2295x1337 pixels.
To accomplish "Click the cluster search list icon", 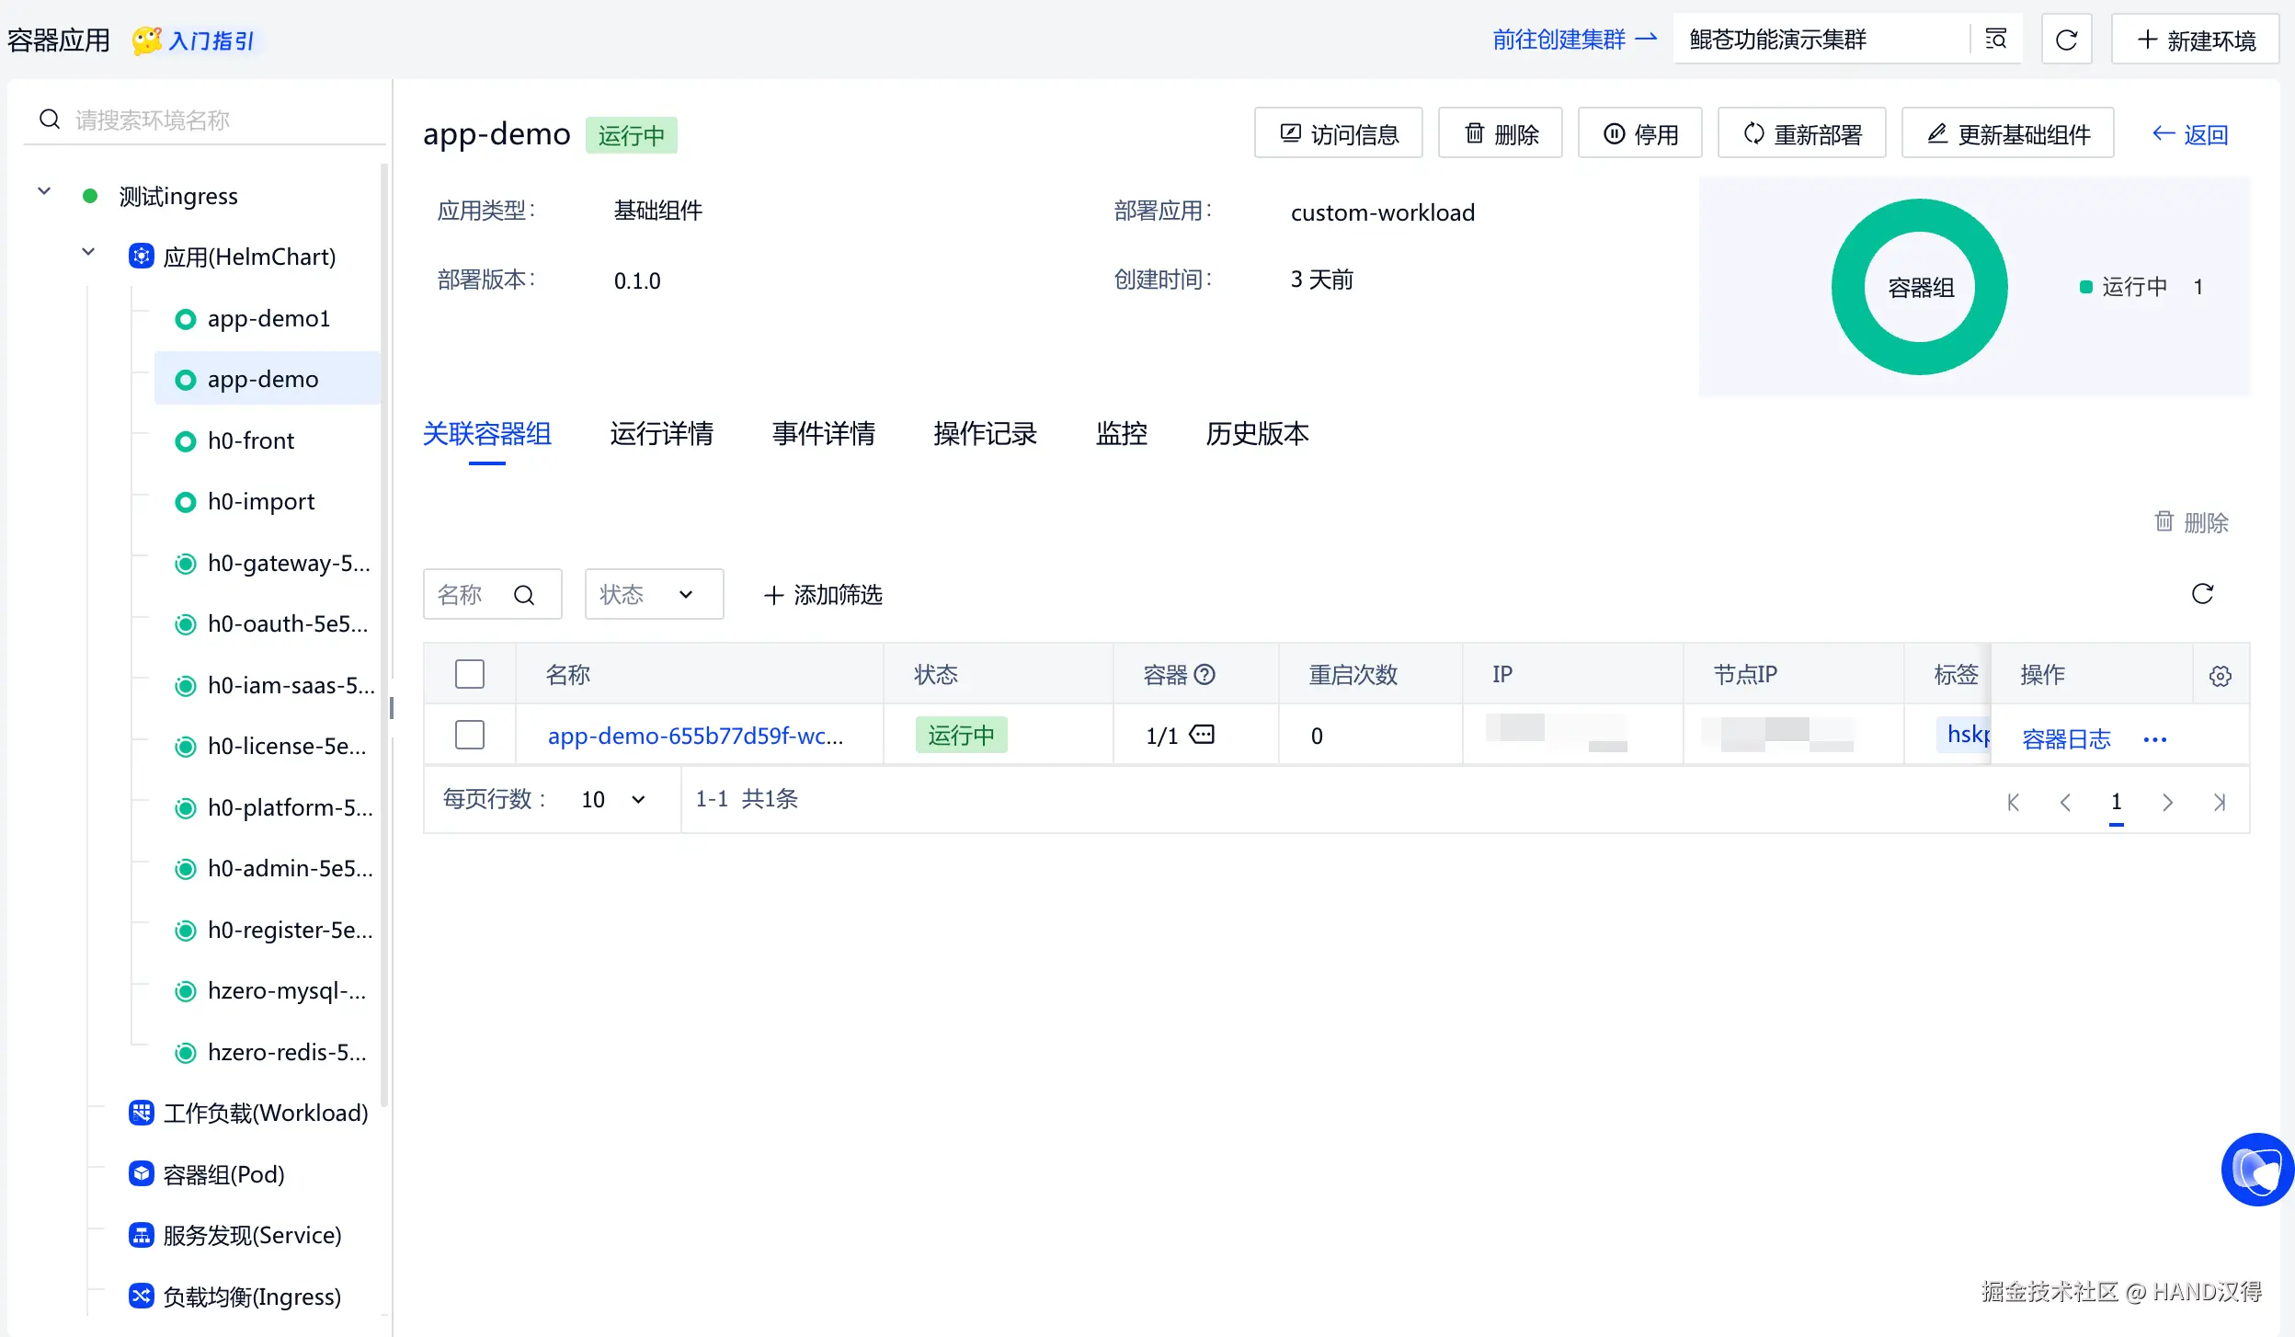I will coord(1996,40).
